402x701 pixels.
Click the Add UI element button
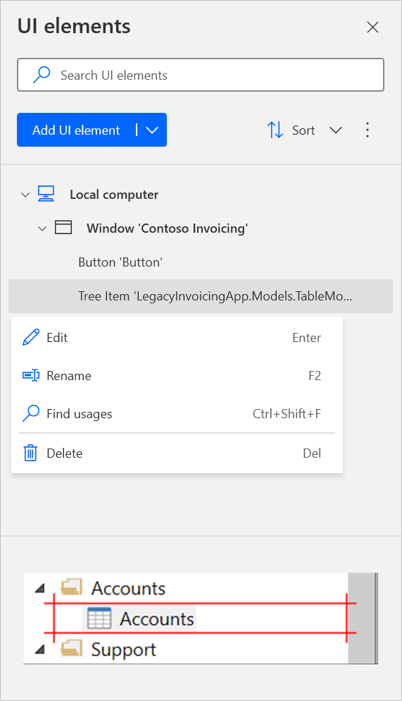(x=76, y=130)
